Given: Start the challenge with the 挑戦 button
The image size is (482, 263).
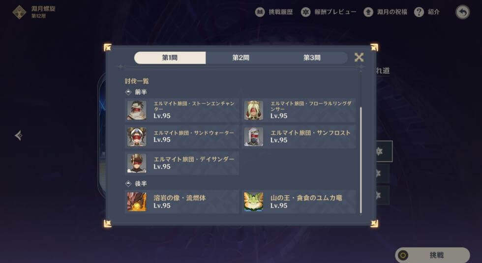Looking at the screenshot, I should pos(432,255).
